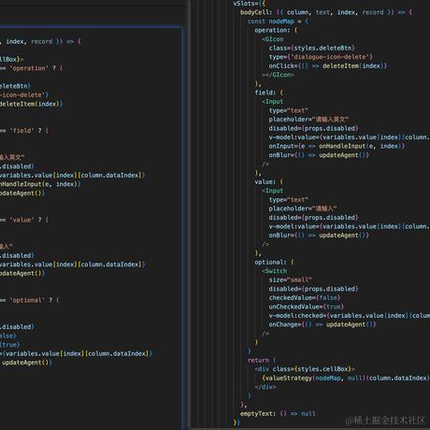
Task: Click checkedValue={false} in right pane
Action: 305,298
